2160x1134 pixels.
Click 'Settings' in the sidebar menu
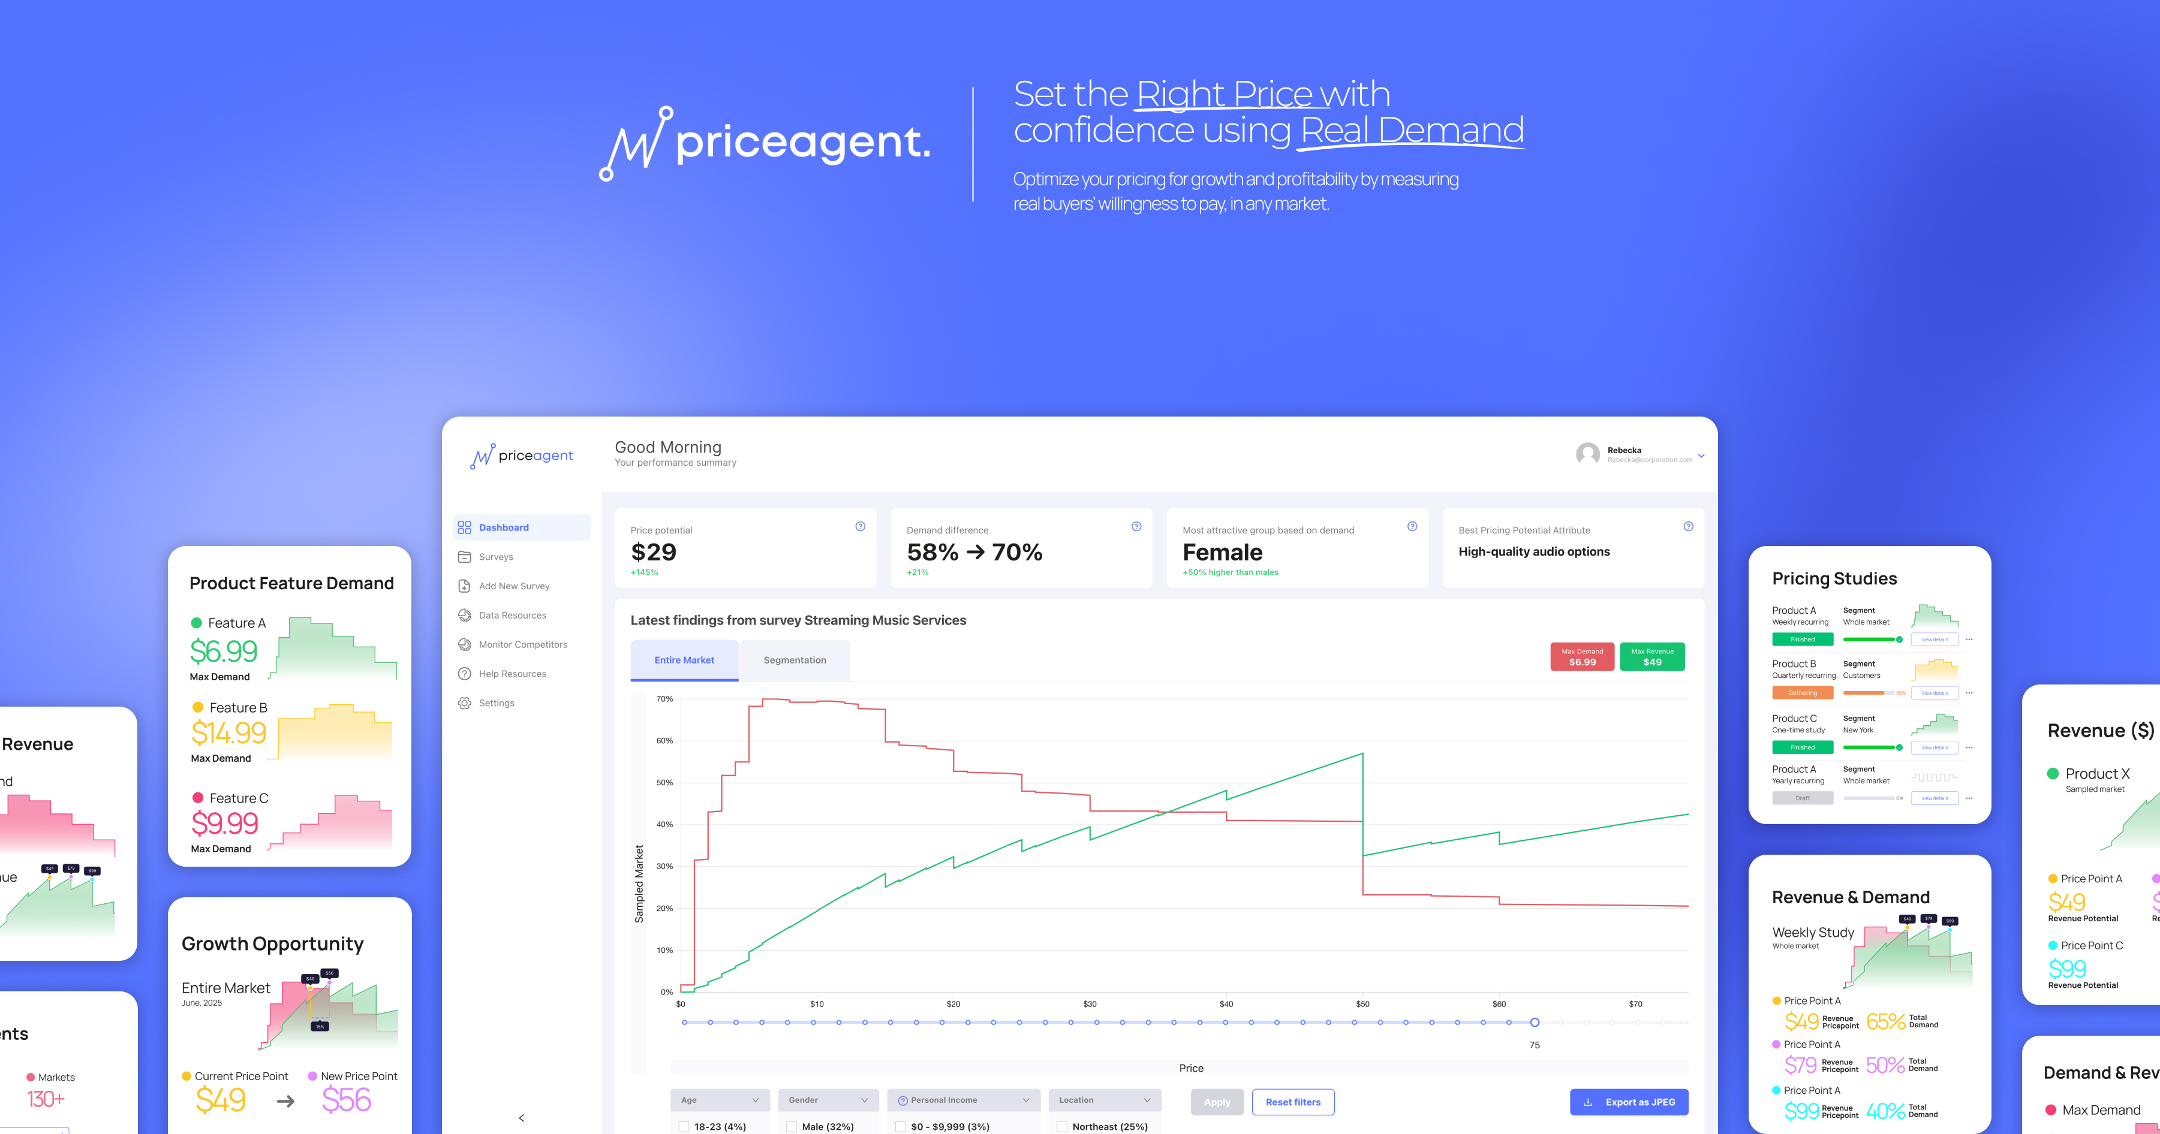point(497,703)
